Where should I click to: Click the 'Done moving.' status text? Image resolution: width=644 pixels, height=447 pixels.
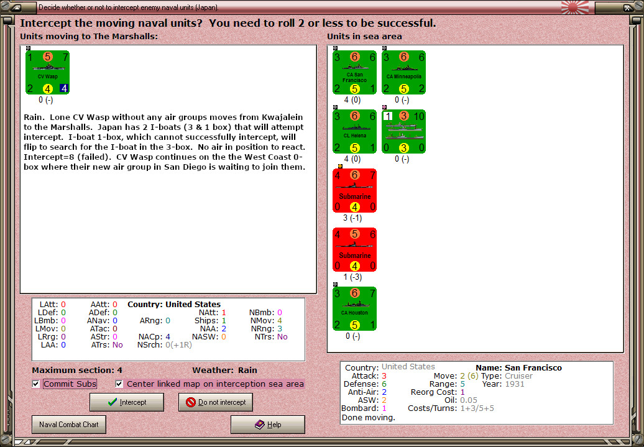tap(369, 417)
